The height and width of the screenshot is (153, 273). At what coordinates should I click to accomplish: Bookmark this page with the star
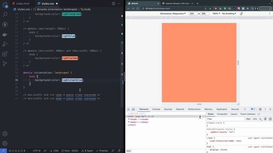(x=210, y=8)
